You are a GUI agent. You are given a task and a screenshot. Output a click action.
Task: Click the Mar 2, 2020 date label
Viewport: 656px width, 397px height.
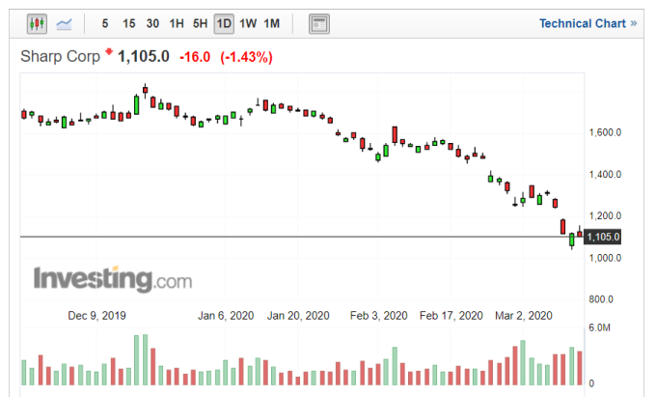pos(524,316)
